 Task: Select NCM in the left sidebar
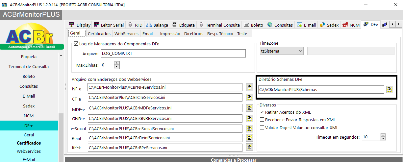[x=29, y=116]
